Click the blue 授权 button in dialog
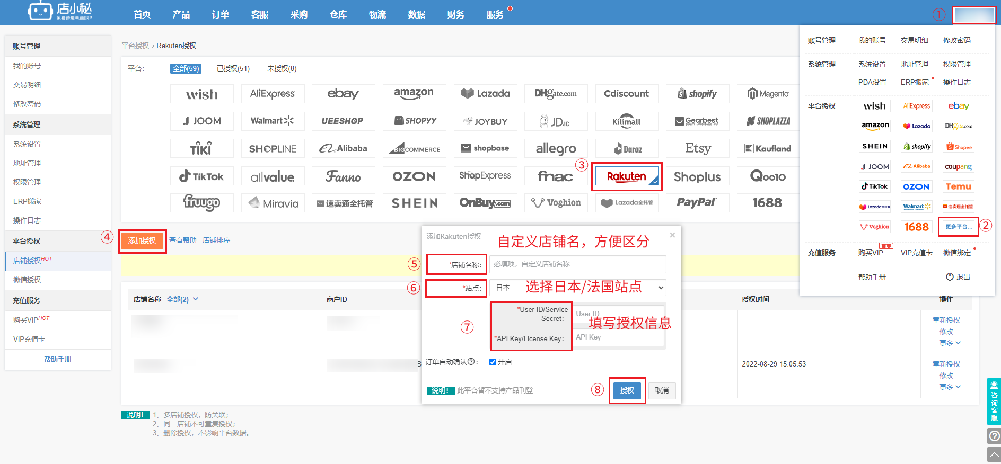Screen dimensions: 1001x464 tap(627, 390)
